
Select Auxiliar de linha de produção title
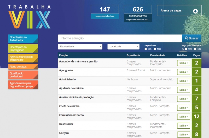77,97
